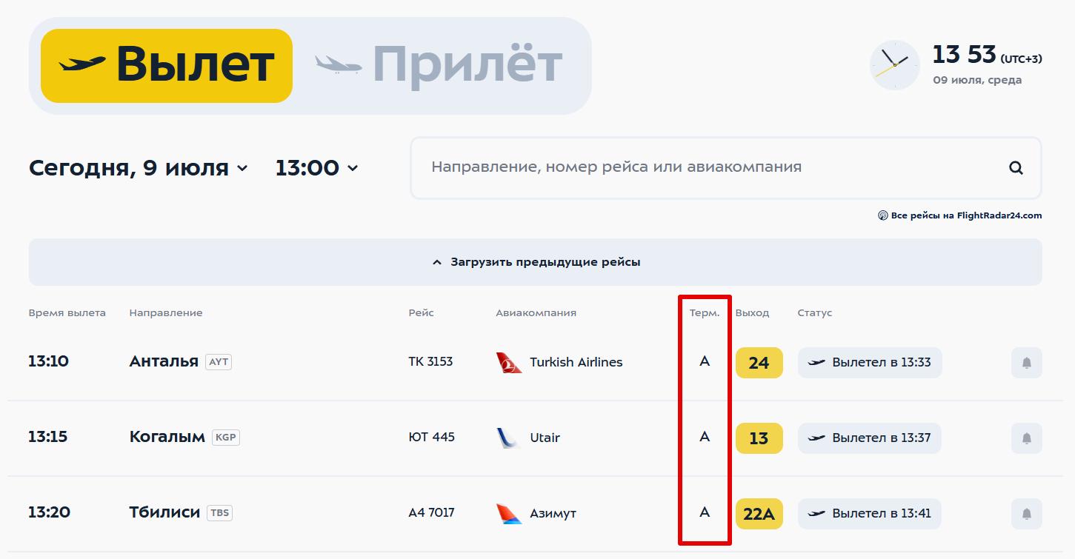1075x559 pixels.
Task: Click the gate 22A badge
Action: [759, 514]
